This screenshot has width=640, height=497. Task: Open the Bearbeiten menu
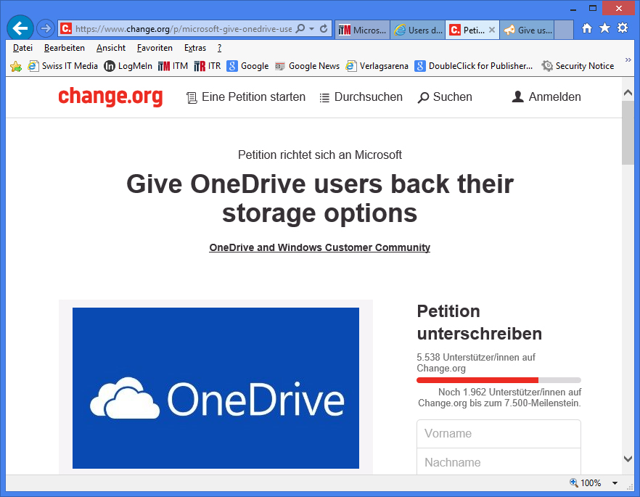(x=65, y=48)
